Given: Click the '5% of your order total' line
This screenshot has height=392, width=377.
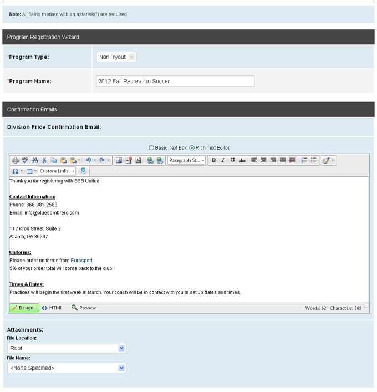Looking at the screenshot, I should tap(62, 268).
